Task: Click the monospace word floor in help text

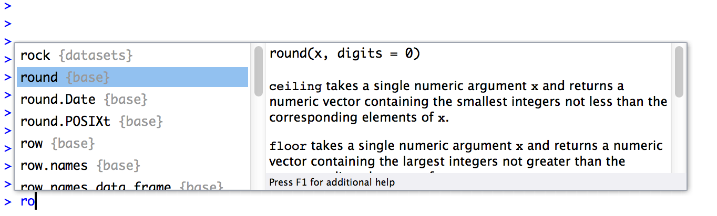Action: coord(287,145)
